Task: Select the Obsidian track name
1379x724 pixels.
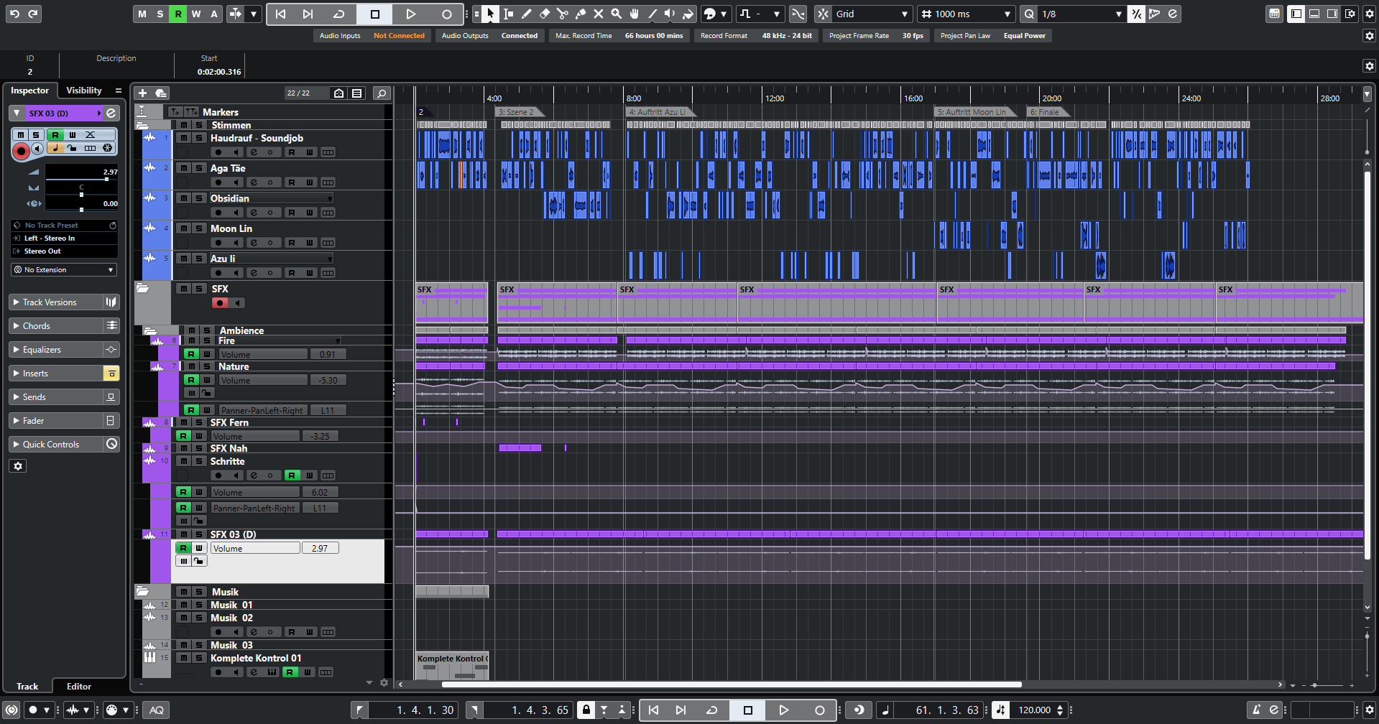Action: coord(230,198)
